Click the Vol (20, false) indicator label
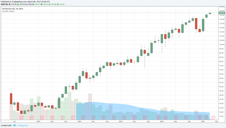Image resolution: width=226 pixels, height=128 pixels. tap(8, 11)
